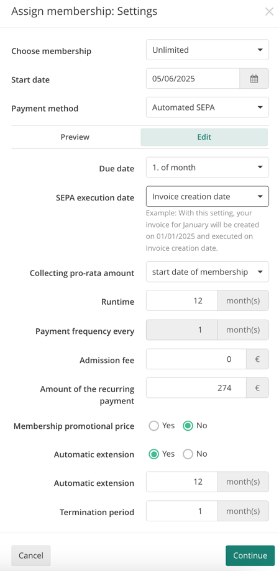
Task: Select No for Membership promotional price
Action: click(188, 426)
